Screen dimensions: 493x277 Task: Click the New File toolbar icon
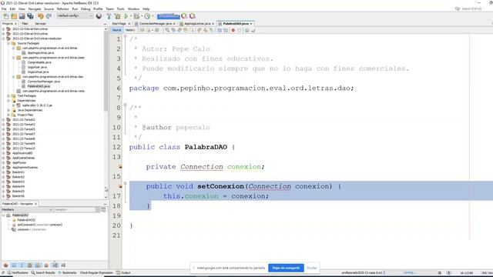[x=6, y=16]
